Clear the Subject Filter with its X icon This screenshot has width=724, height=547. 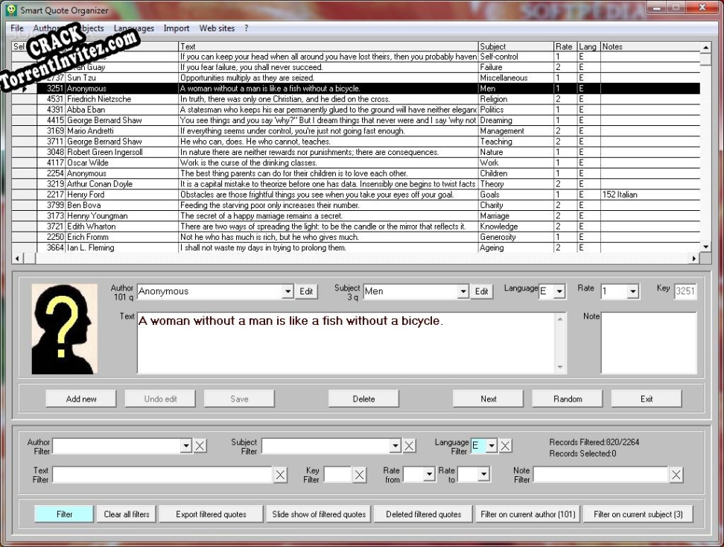tap(410, 445)
